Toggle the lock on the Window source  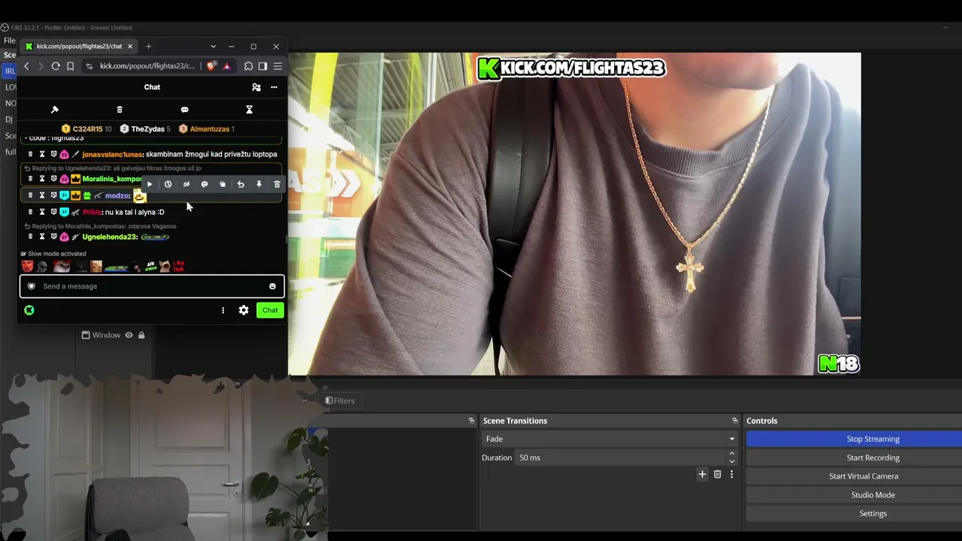click(141, 335)
